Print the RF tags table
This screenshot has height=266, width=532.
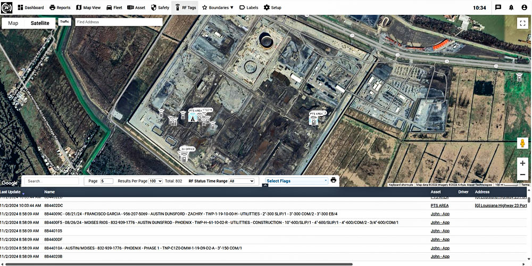click(x=334, y=180)
